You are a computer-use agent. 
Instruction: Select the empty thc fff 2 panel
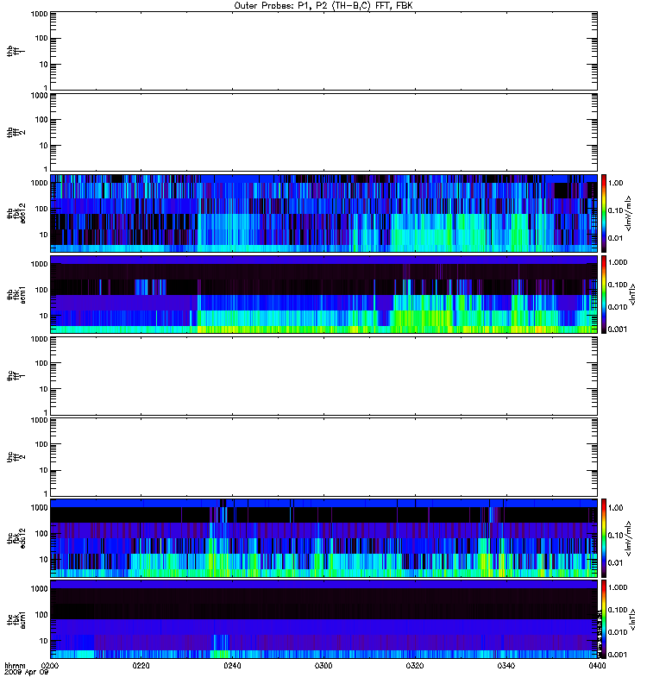click(323, 457)
